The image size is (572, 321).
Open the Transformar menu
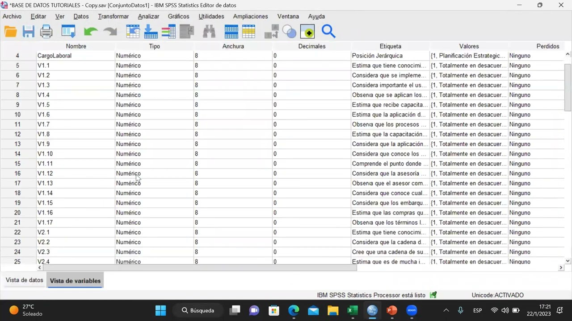[x=114, y=16]
